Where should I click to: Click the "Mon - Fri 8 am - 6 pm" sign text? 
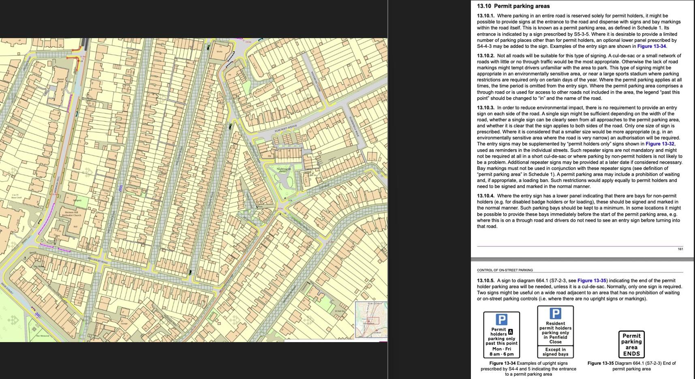502,351
